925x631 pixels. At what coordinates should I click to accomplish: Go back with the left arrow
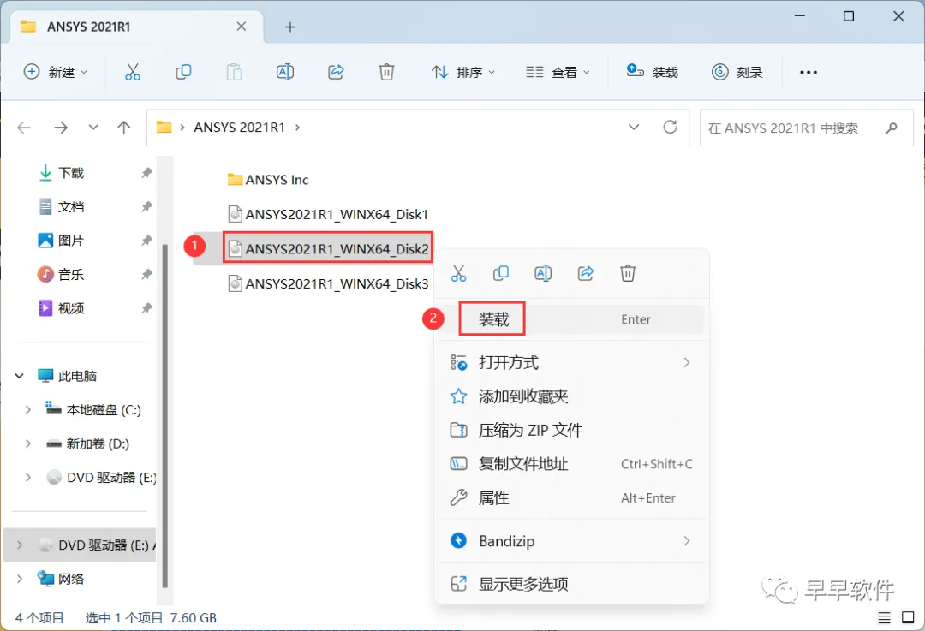pyautogui.click(x=24, y=128)
